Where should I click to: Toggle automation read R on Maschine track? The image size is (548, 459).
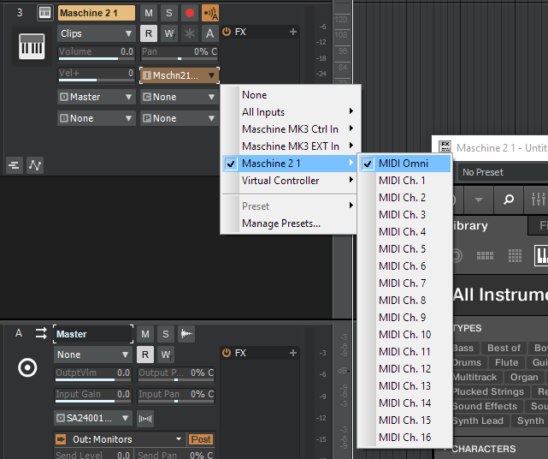pyautogui.click(x=149, y=33)
